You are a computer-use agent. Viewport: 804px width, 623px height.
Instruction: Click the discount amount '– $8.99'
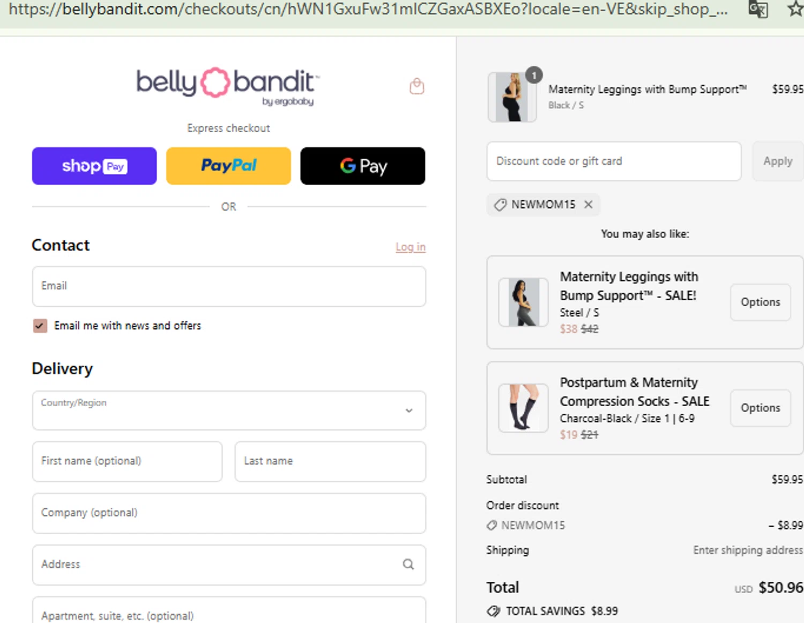(786, 526)
